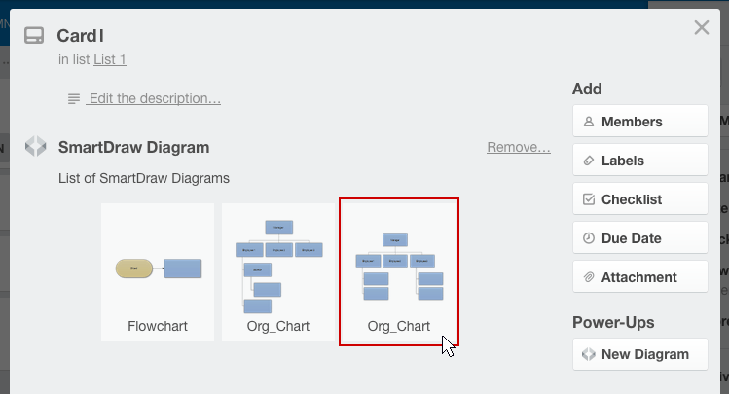Click the Card1 title text

[x=81, y=36]
